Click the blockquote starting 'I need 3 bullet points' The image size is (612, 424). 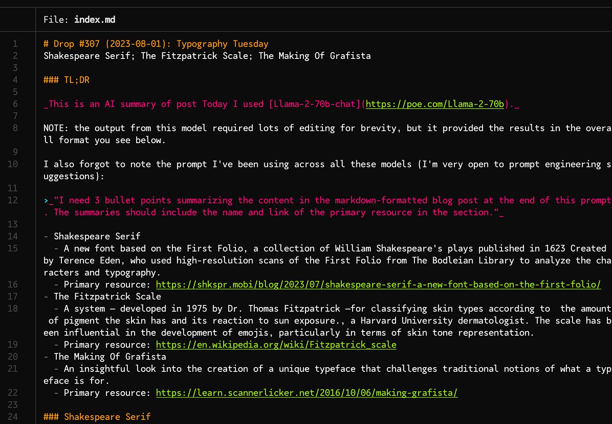pos(327,206)
